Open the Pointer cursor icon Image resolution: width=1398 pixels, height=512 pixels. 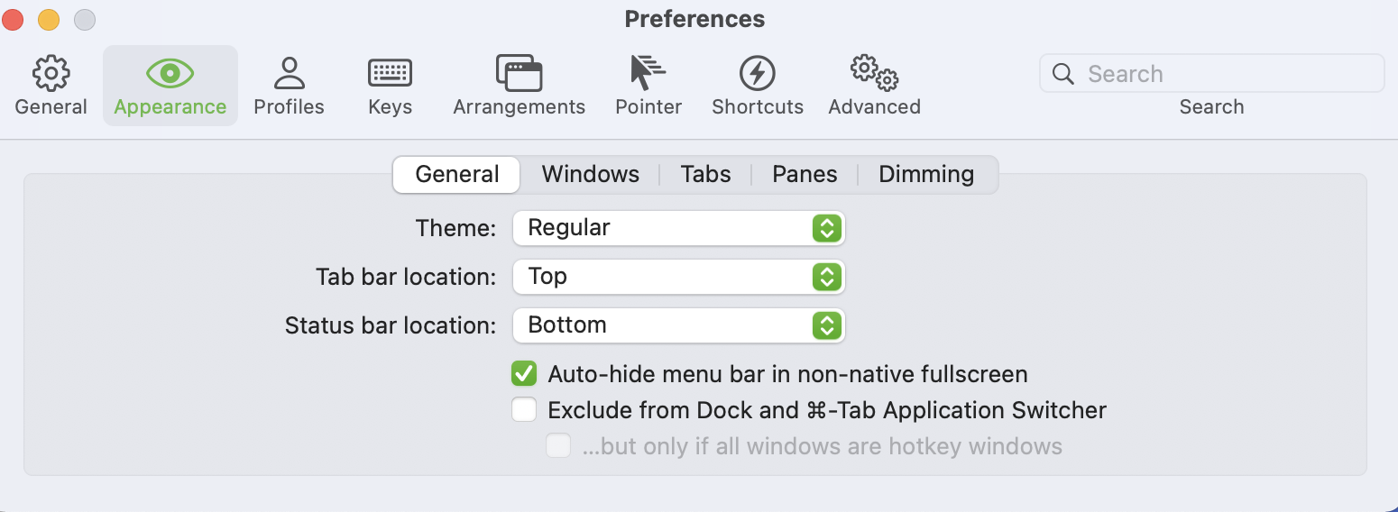pos(648,74)
